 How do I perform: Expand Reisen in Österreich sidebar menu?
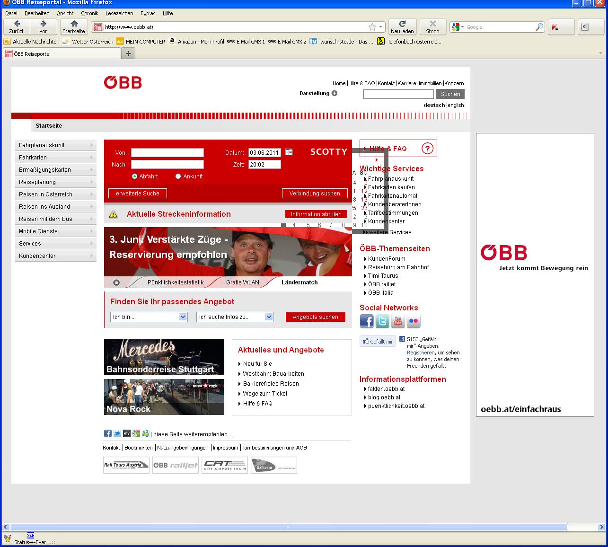(56, 194)
